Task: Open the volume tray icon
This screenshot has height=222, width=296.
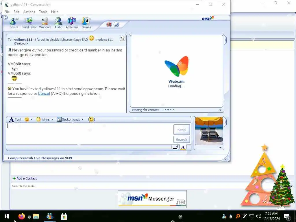Action: 259,216
